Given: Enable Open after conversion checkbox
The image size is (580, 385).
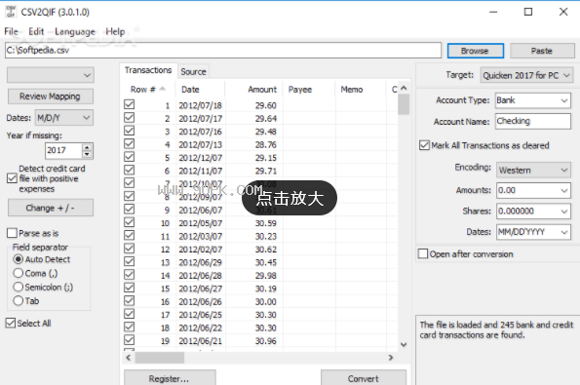Looking at the screenshot, I should (x=423, y=253).
